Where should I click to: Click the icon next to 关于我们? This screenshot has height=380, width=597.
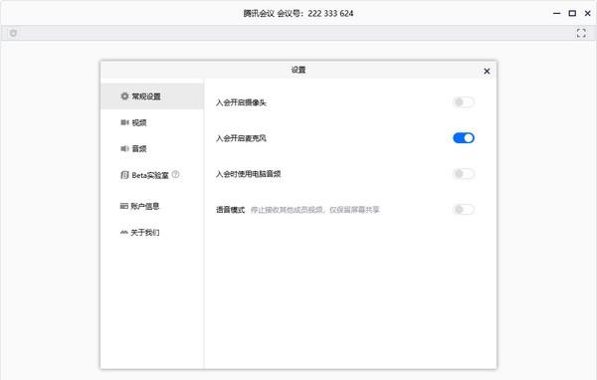point(124,232)
